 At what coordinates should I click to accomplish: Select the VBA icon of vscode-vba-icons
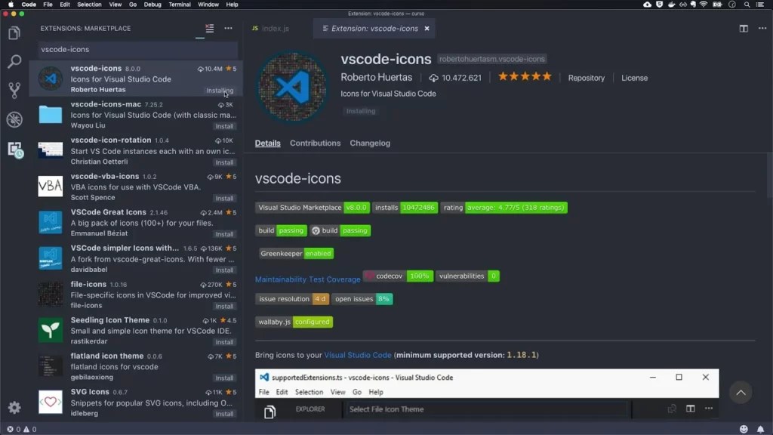[x=51, y=187]
